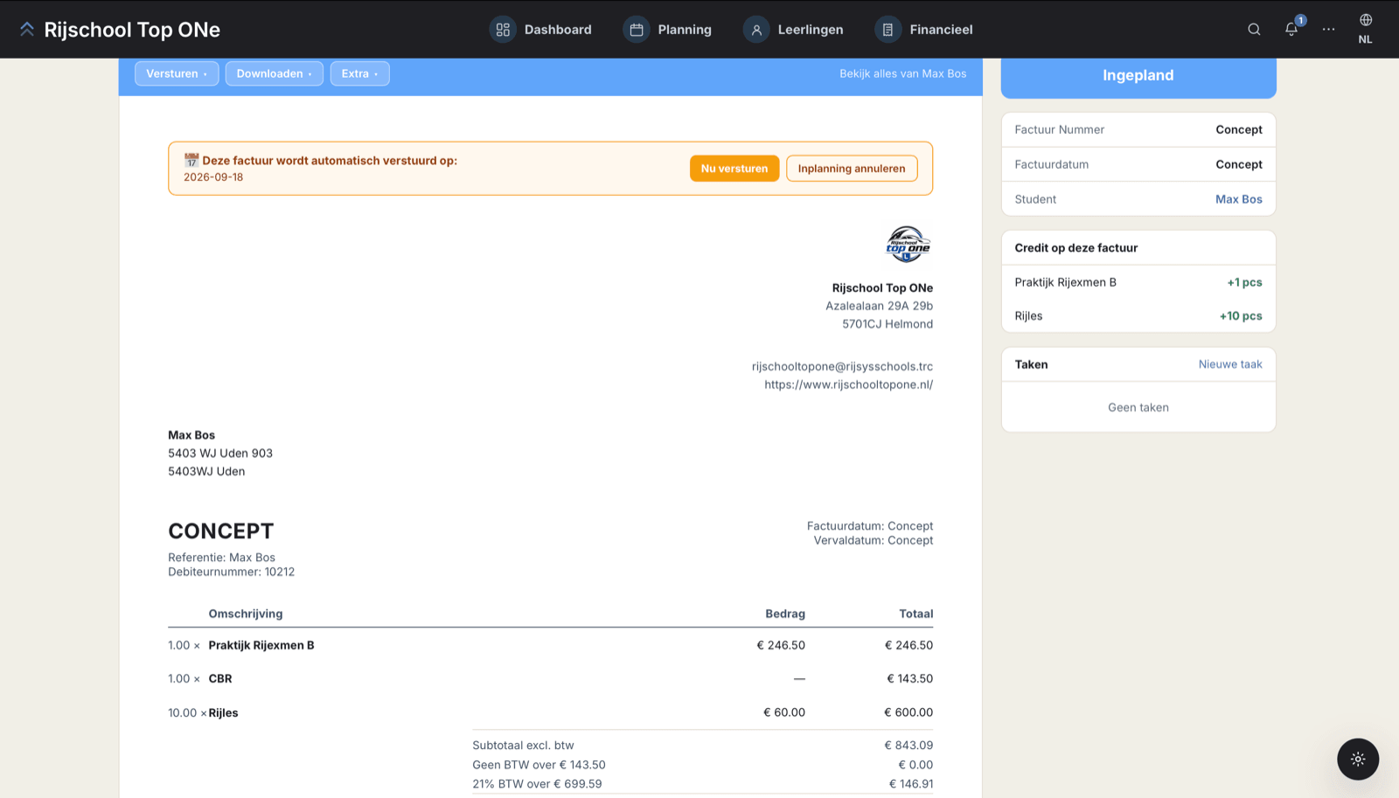Click the Rijschool Top ONe invoice logo
This screenshot has height=798, width=1399.
[908, 244]
